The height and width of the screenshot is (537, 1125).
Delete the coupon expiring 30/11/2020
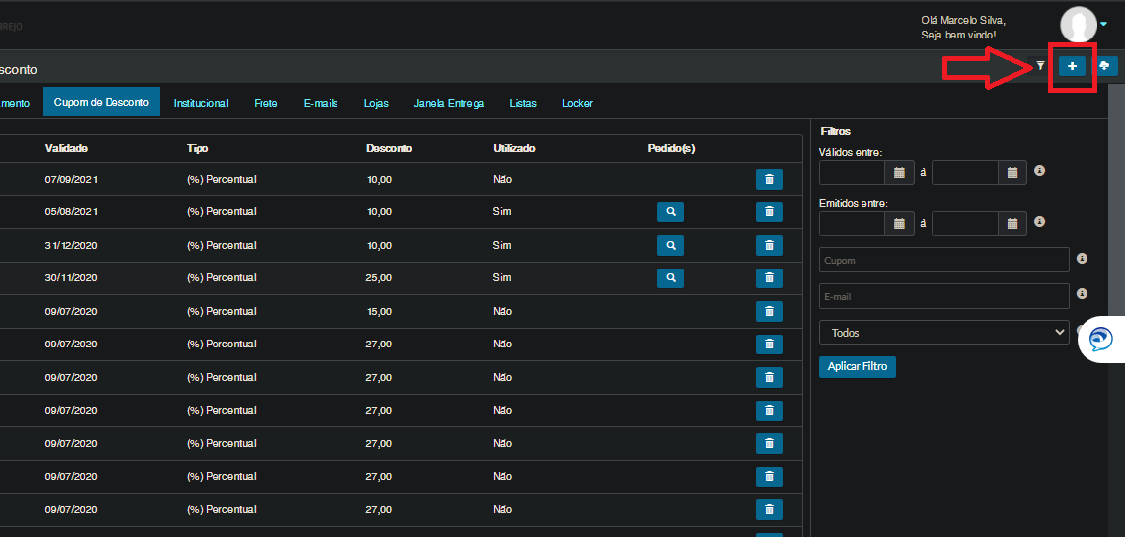[x=769, y=277]
